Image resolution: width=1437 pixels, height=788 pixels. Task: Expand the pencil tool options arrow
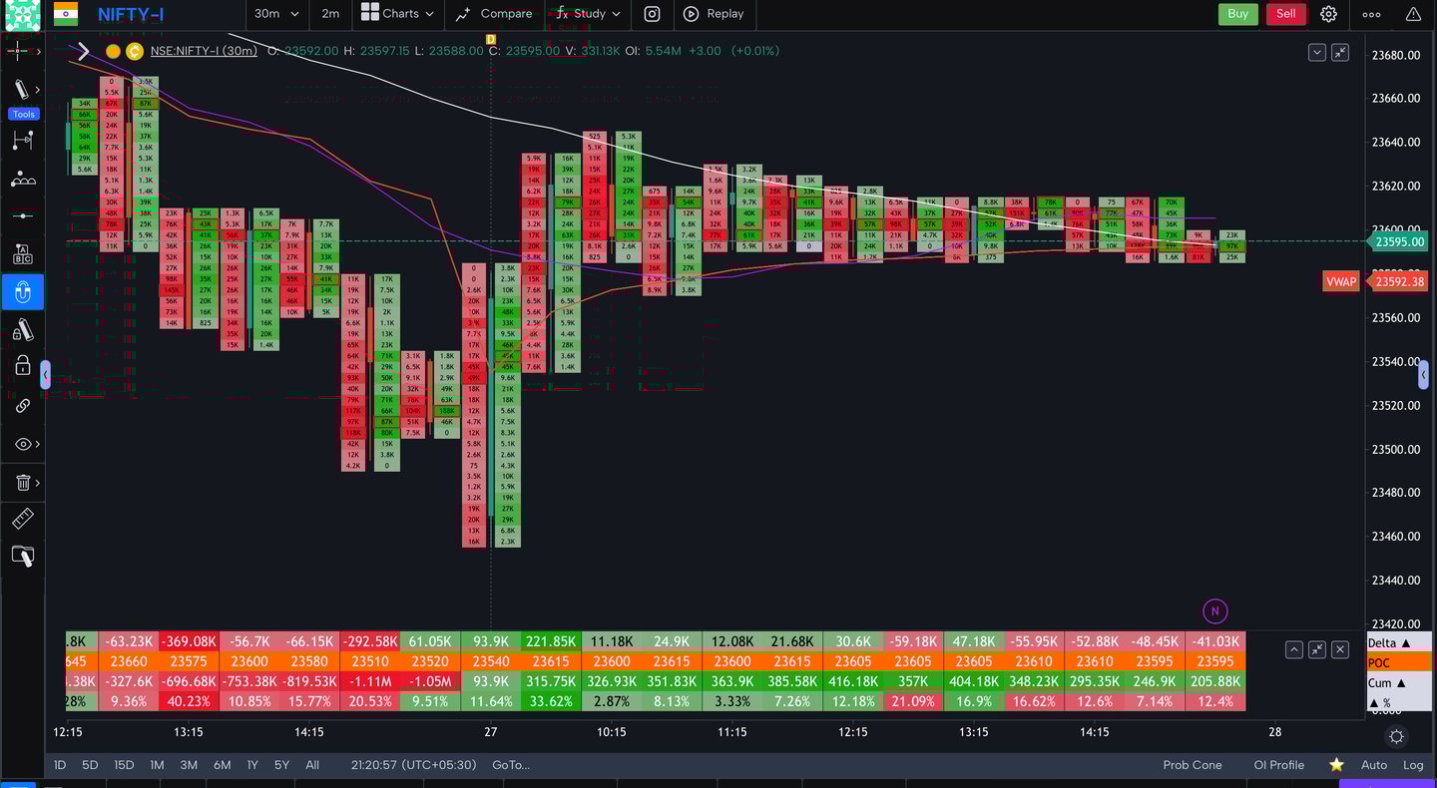37,90
